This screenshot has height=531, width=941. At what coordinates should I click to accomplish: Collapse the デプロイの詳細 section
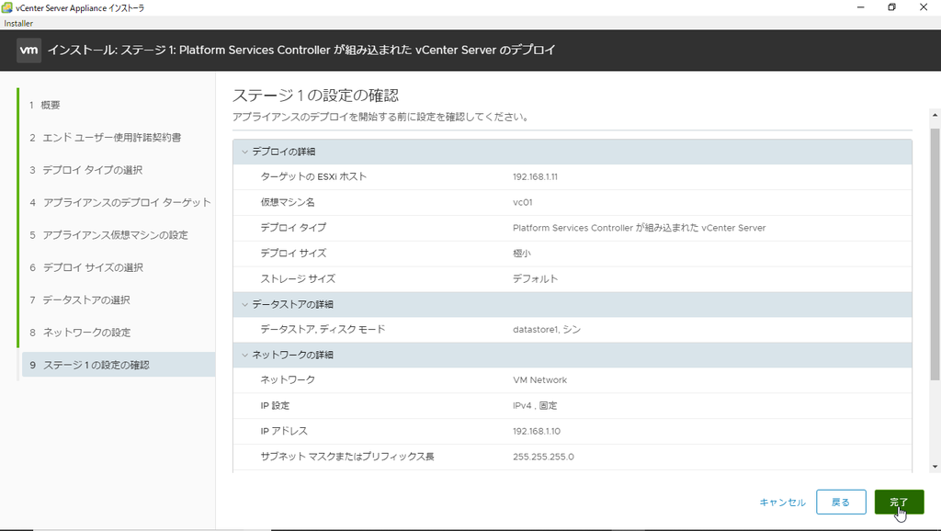point(244,151)
